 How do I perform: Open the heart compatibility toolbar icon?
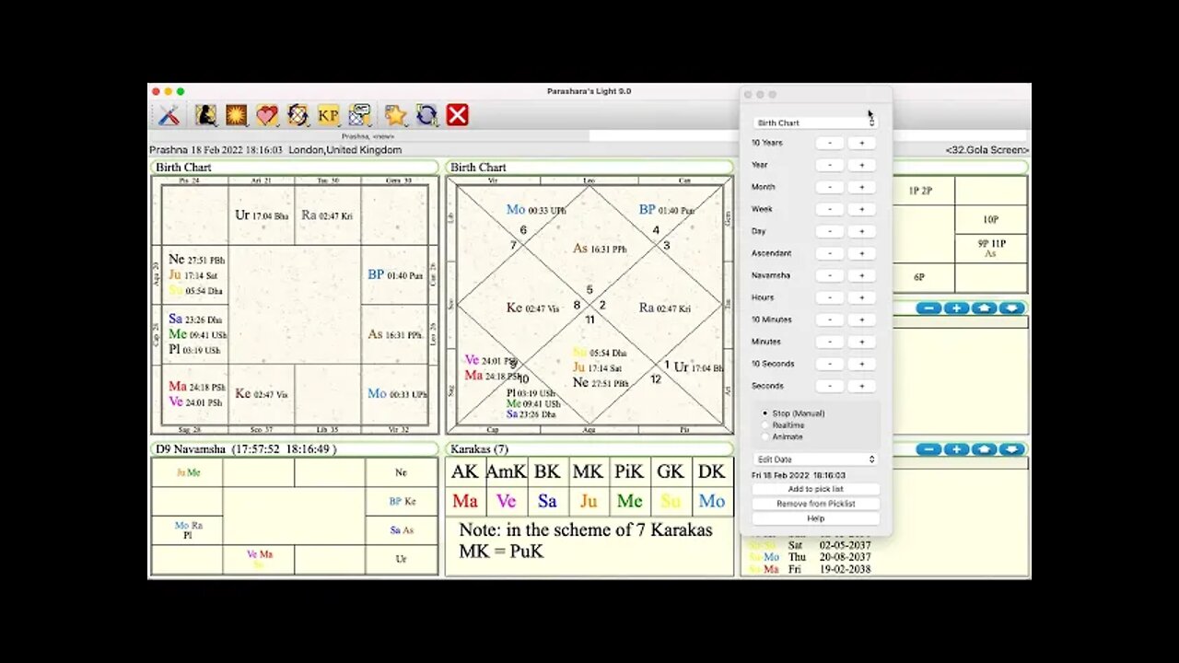[267, 115]
